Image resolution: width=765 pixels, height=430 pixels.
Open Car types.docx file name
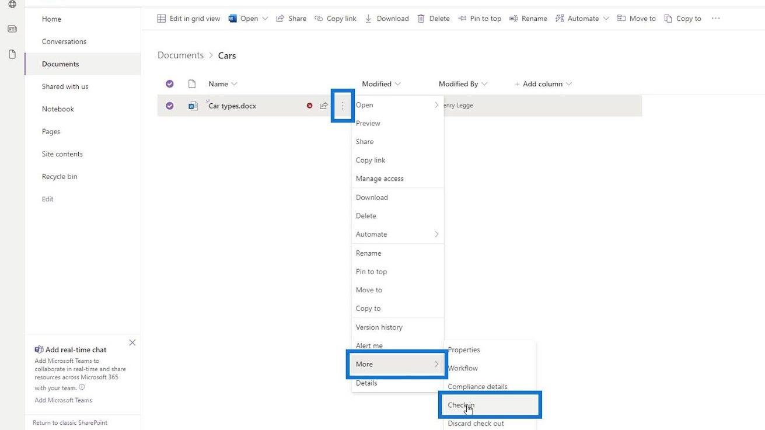point(232,106)
